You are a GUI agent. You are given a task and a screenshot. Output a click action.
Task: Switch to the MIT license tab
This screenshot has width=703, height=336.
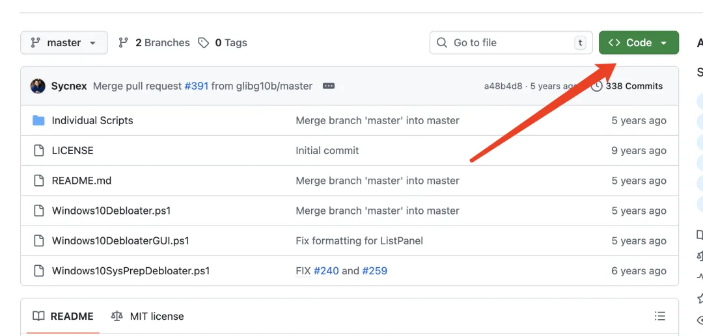click(147, 317)
